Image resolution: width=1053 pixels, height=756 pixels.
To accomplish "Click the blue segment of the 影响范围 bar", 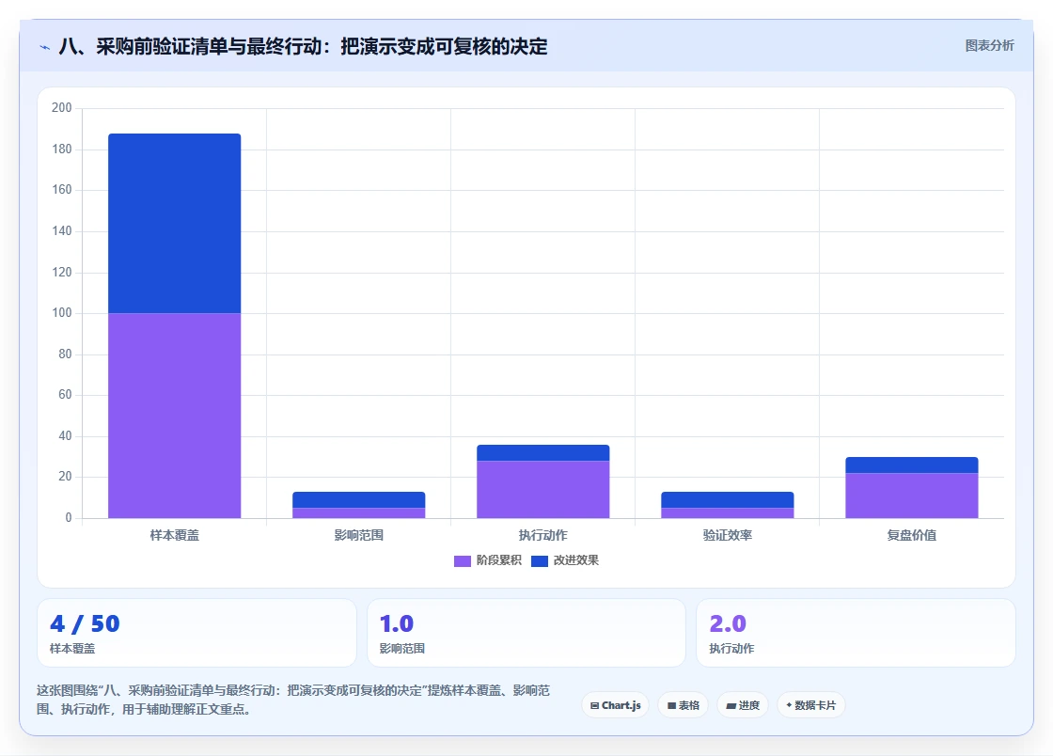I will (358, 500).
